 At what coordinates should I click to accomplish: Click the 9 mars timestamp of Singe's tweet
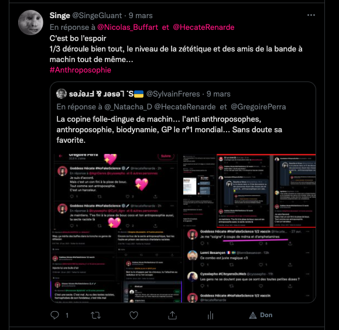141,16
